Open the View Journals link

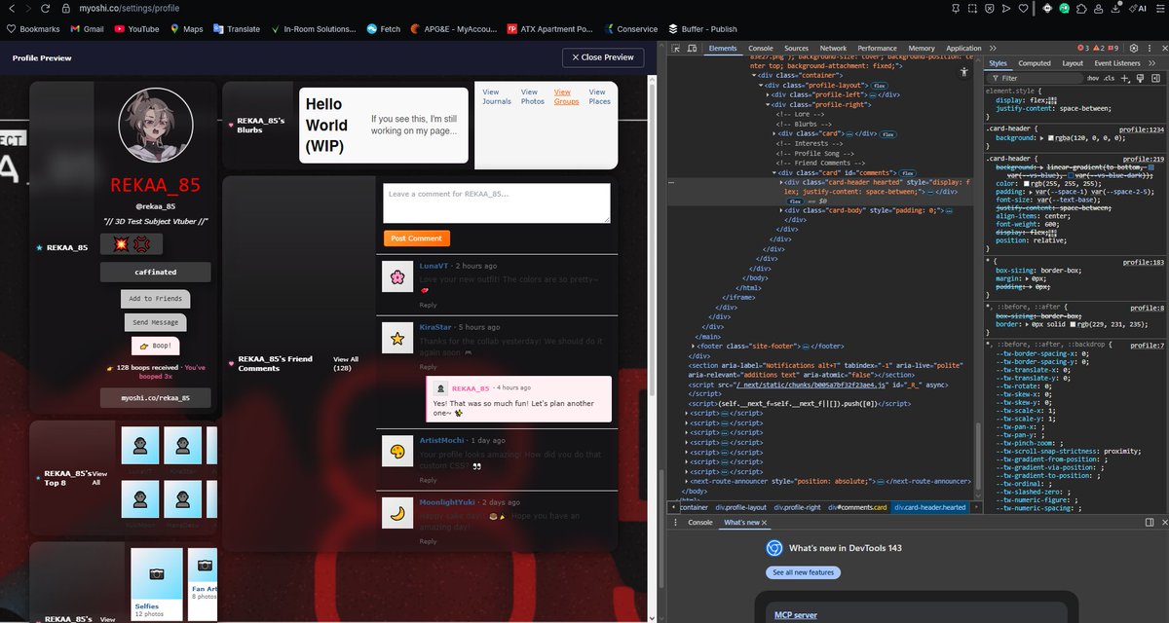click(x=497, y=96)
